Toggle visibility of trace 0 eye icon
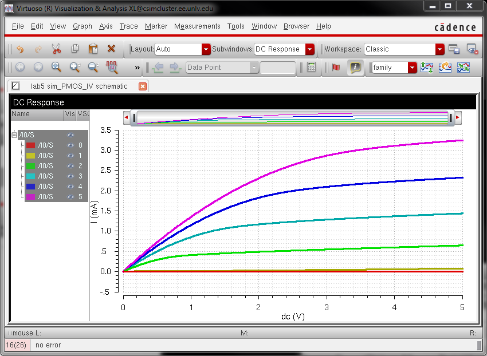This screenshot has width=487, height=356. [71, 145]
